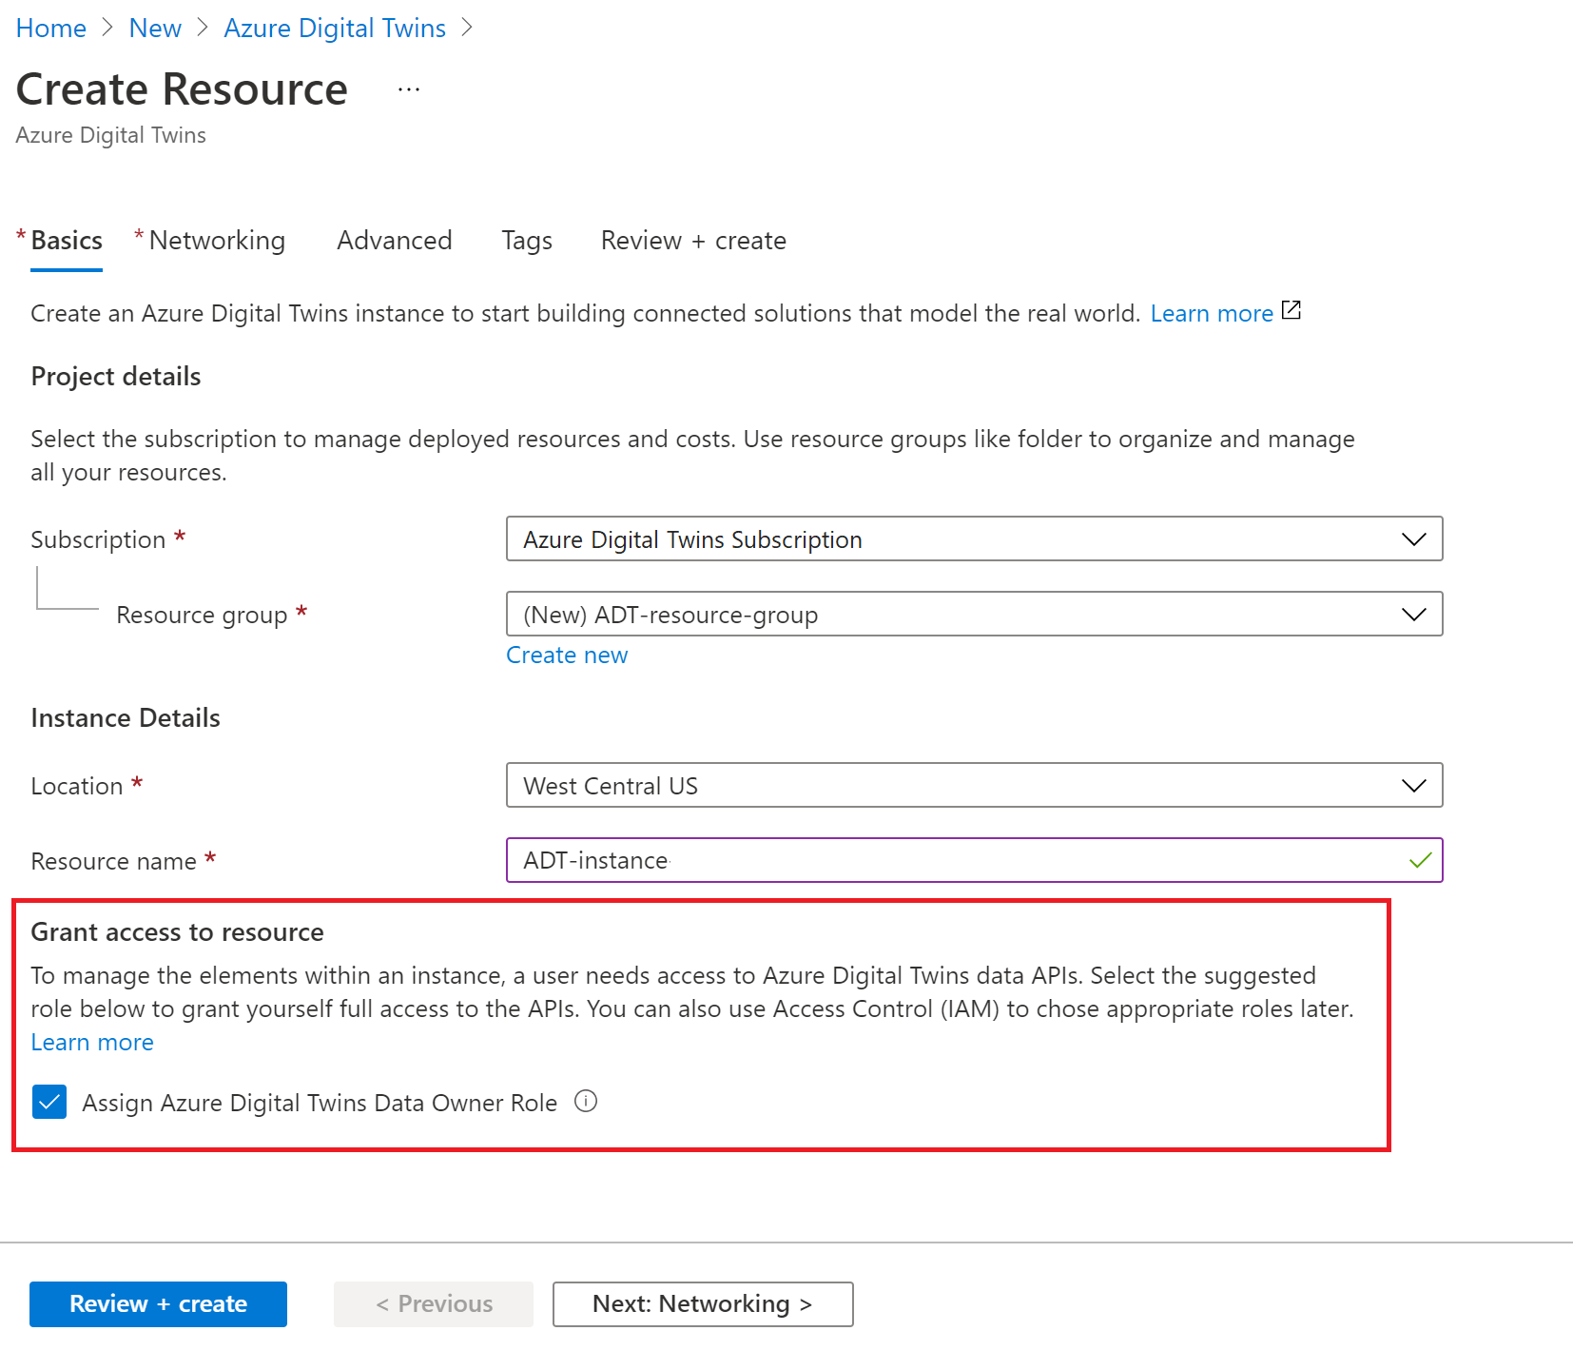
Task: Click the info icon beside Data Owner Role
Action: [586, 1102]
